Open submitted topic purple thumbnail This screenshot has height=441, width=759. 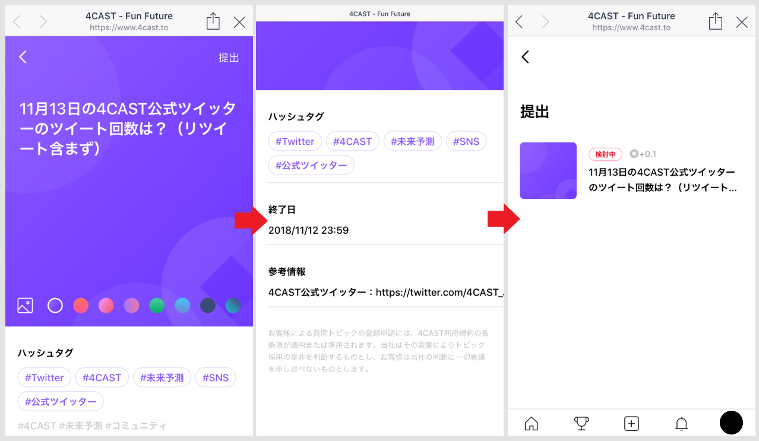(548, 170)
